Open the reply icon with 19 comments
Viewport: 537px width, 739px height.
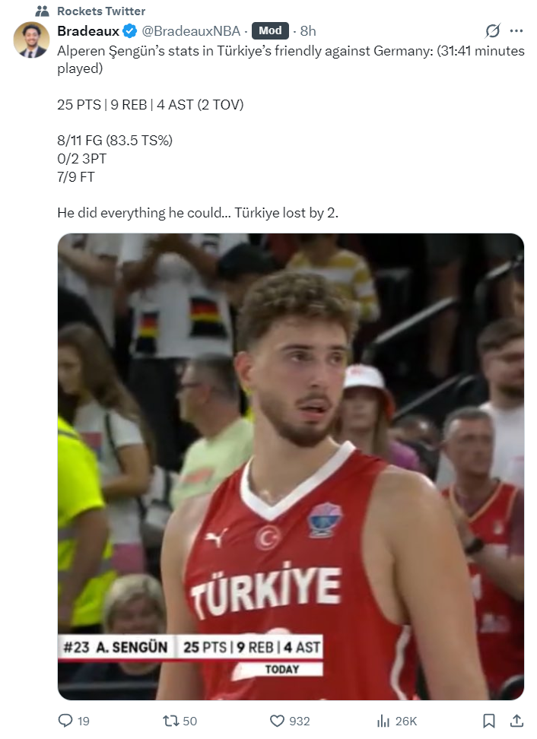[x=65, y=721]
